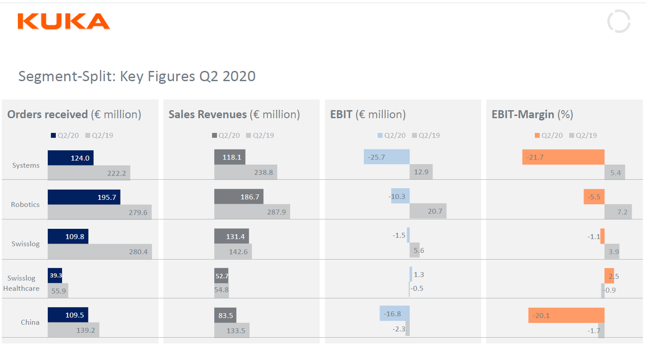Select the slide title Segment-Split: Key Figures Q2 2020
646x347 pixels.
[137, 76]
